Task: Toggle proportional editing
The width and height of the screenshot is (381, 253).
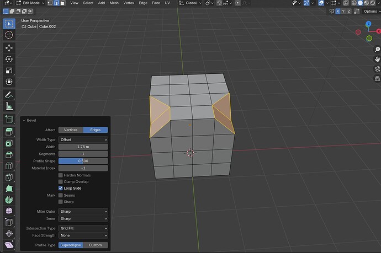Action: 238,3
